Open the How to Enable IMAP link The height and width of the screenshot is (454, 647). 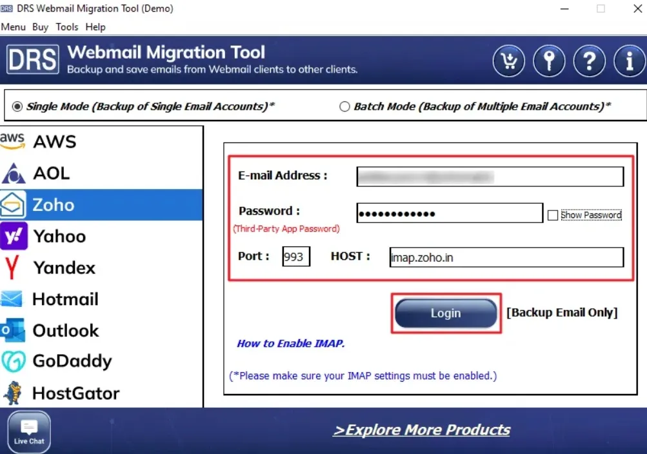pos(290,344)
